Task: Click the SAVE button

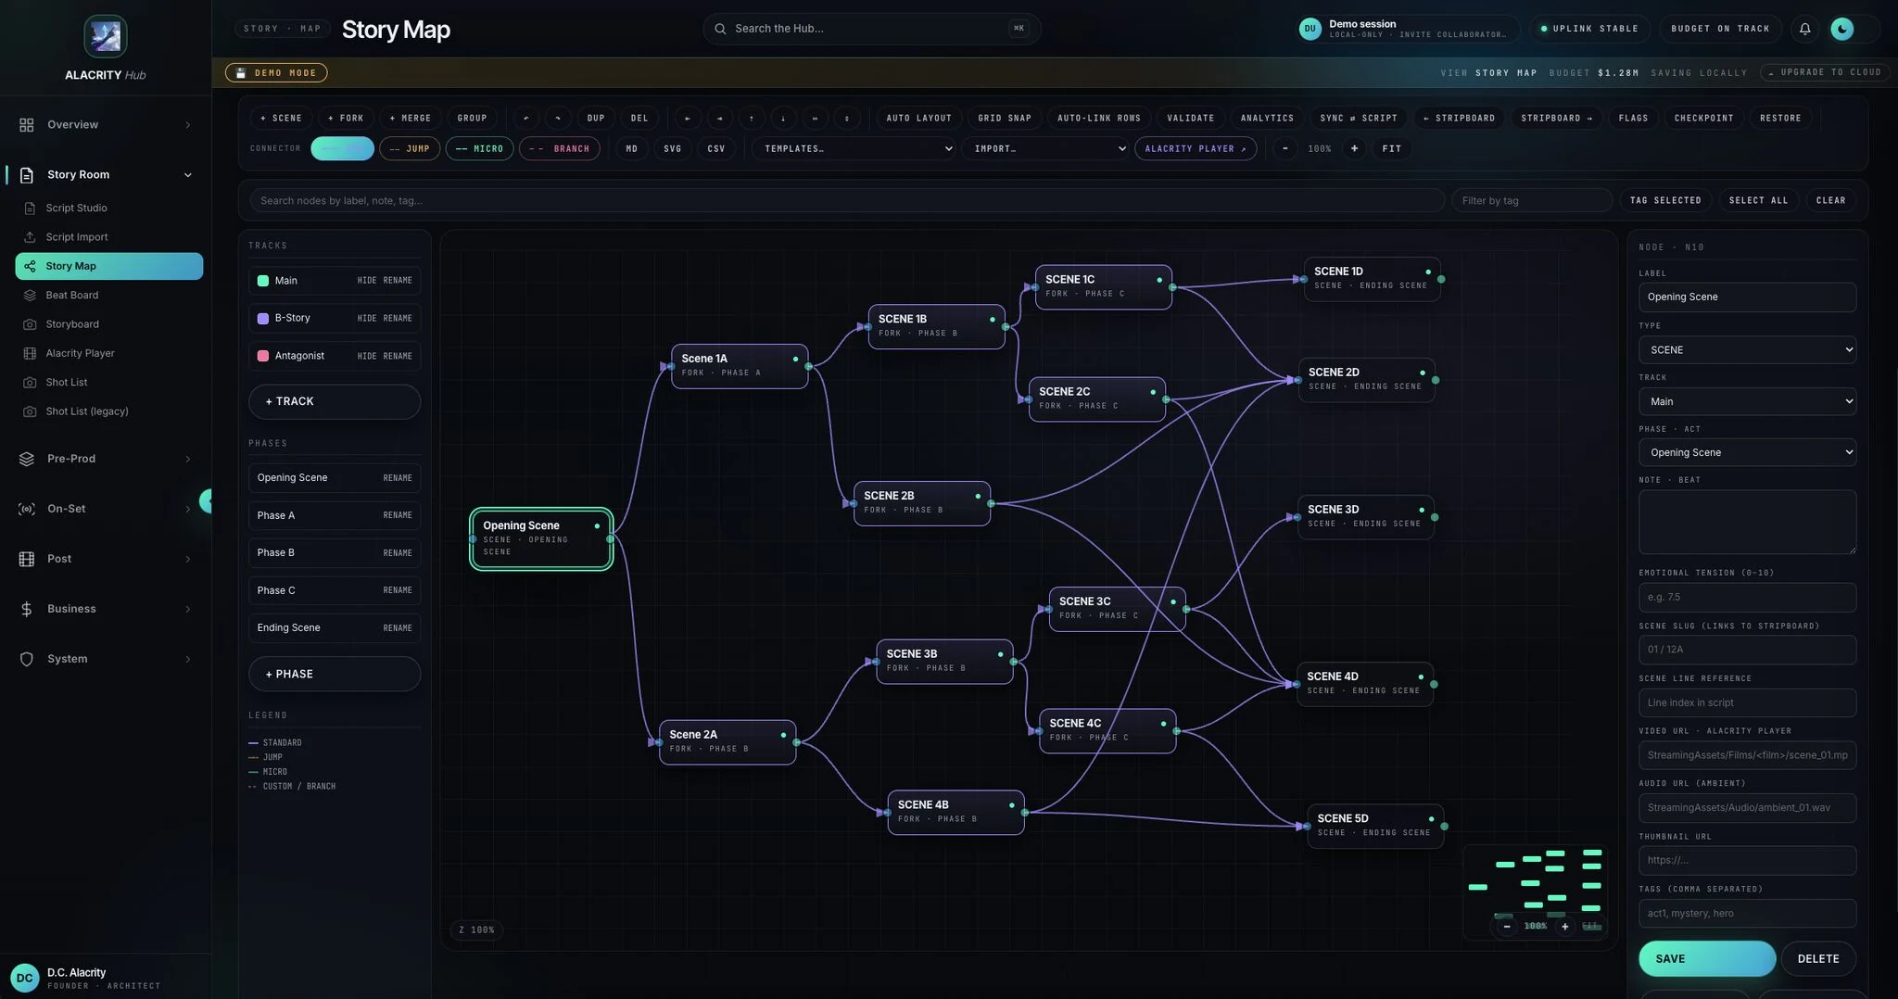Action: [x=1707, y=958]
